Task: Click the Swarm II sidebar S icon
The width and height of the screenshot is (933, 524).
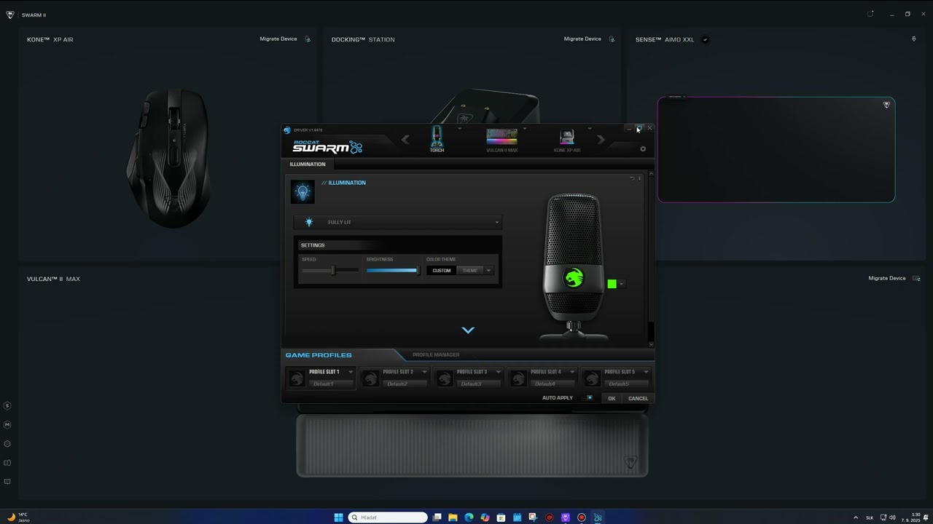Action: tap(7, 406)
